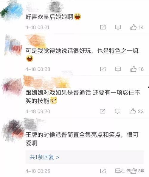Expand 共1条回复 replies

coord(44,157)
